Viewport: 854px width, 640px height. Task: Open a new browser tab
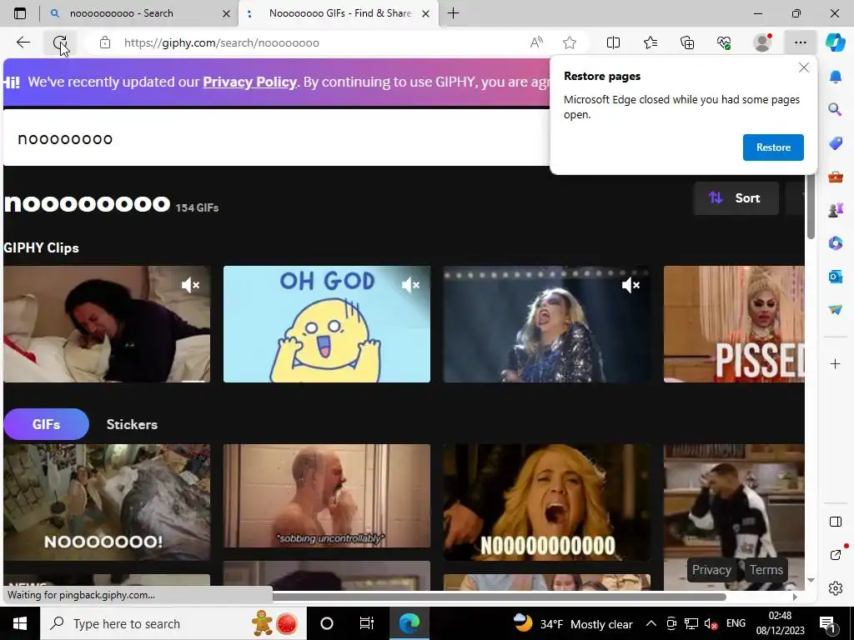point(453,13)
